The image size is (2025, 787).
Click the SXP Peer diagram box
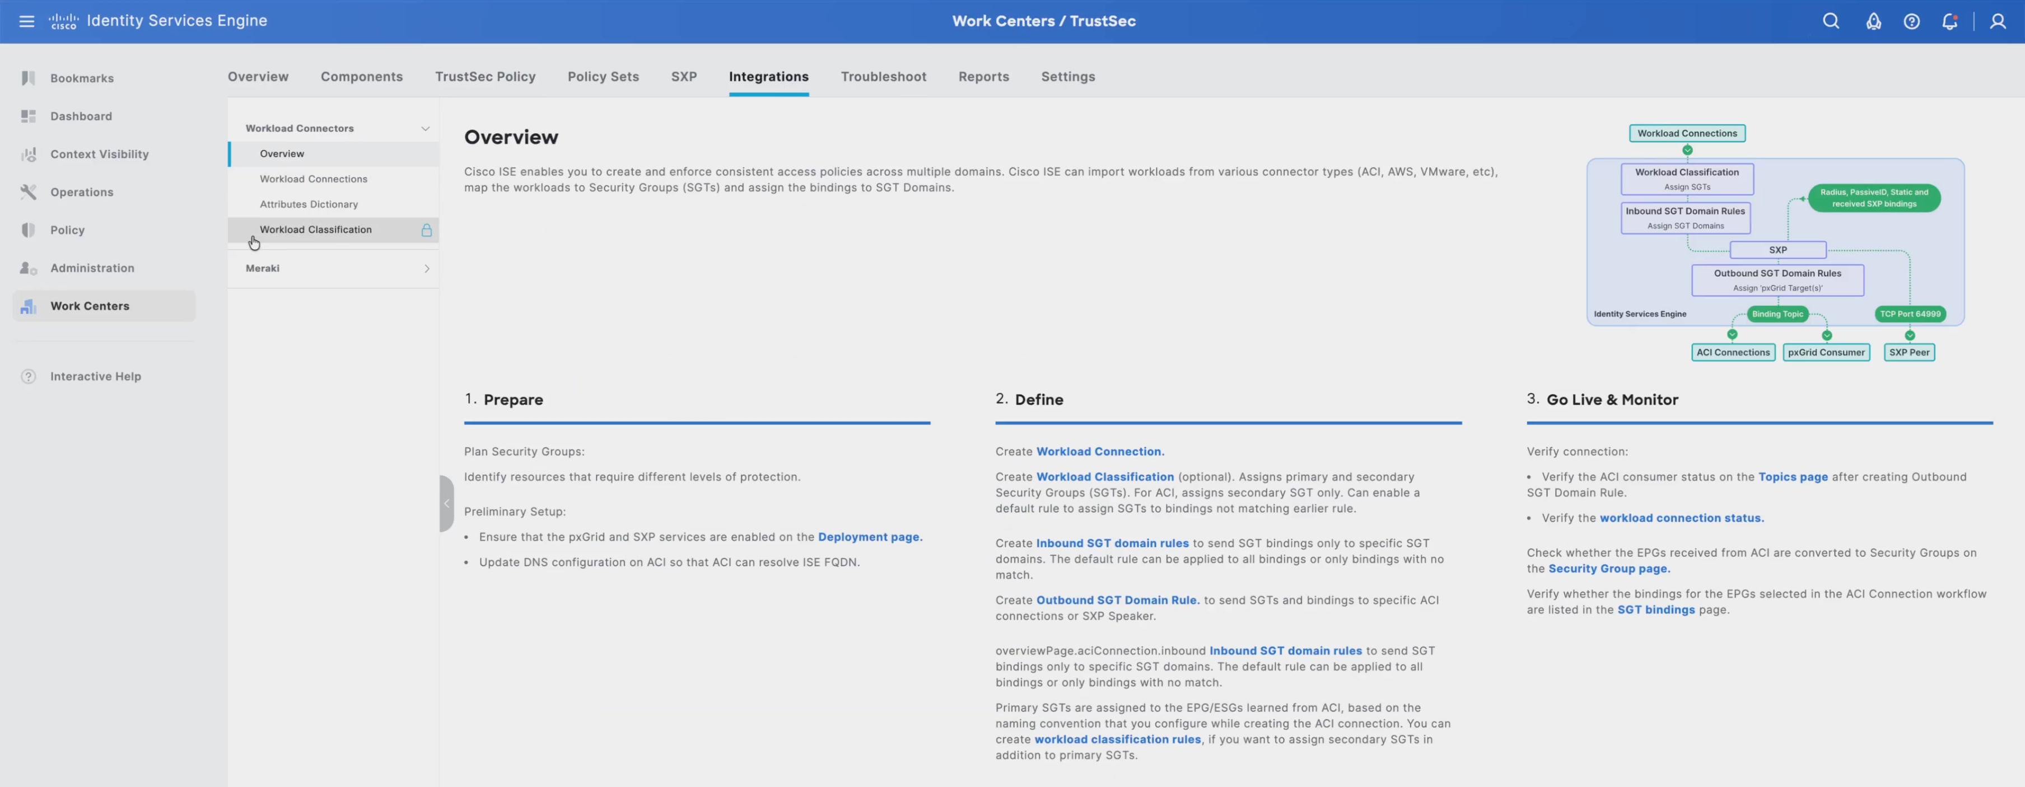coord(1909,353)
